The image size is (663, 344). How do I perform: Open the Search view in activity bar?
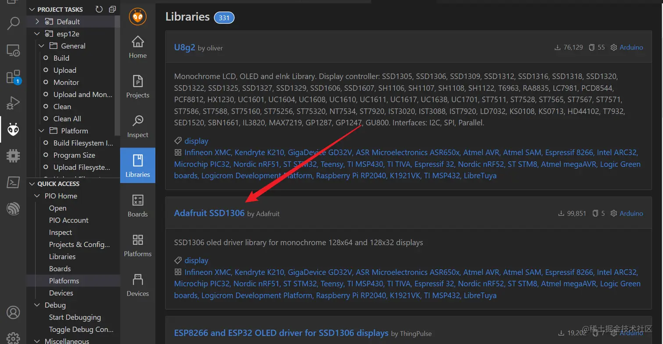14,23
